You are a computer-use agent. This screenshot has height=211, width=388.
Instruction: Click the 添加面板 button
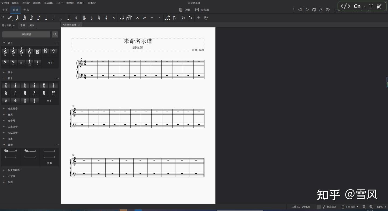pos(26,34)
